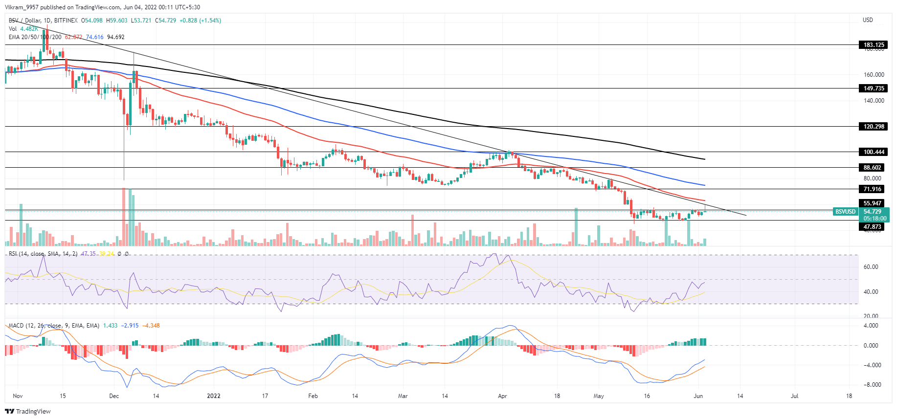Click the open value O54.098
This screenshot has width=897, height=420.
[x=92, y=21]
